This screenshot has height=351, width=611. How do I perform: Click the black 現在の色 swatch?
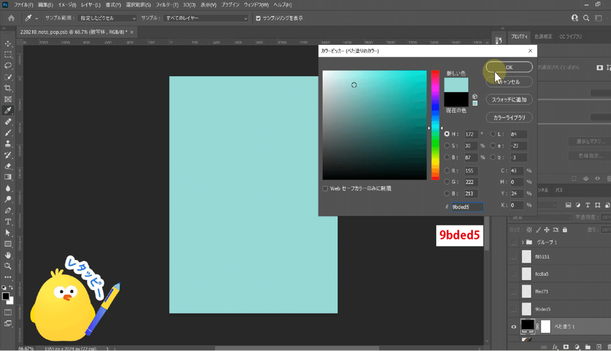456,99
